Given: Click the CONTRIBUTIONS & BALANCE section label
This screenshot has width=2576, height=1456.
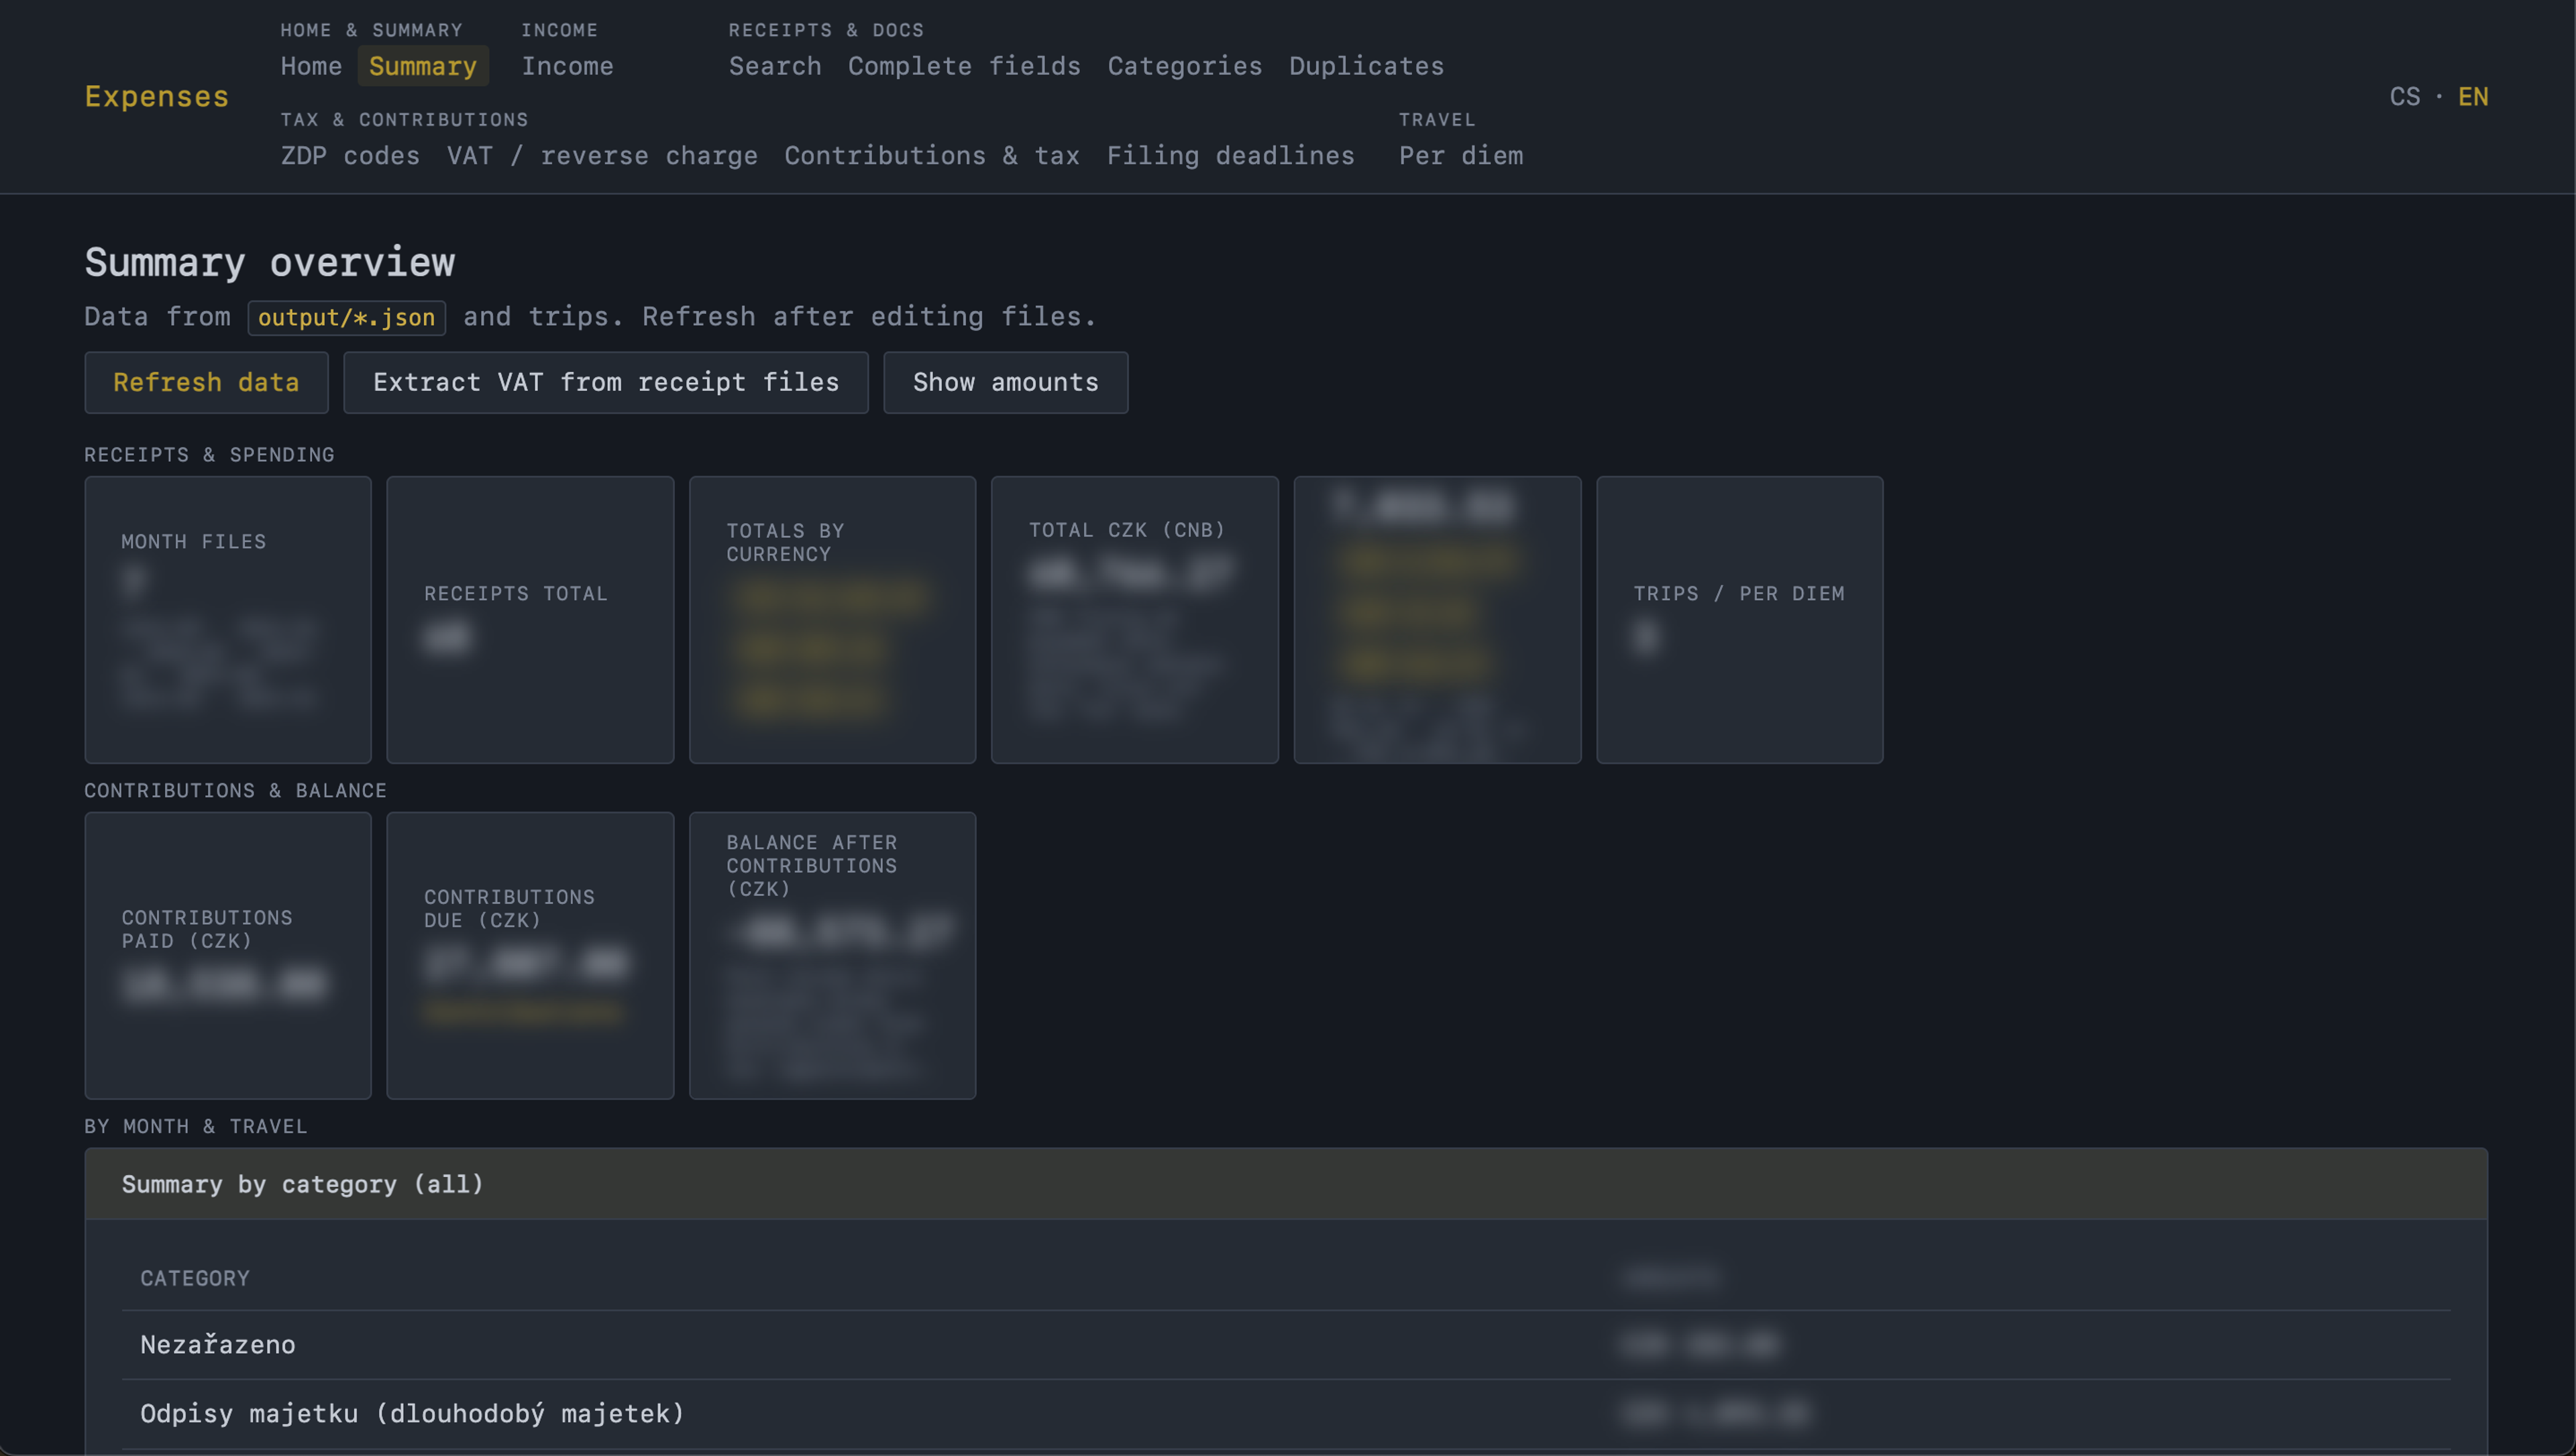Looking at the screenshot, I should [236, 791].
